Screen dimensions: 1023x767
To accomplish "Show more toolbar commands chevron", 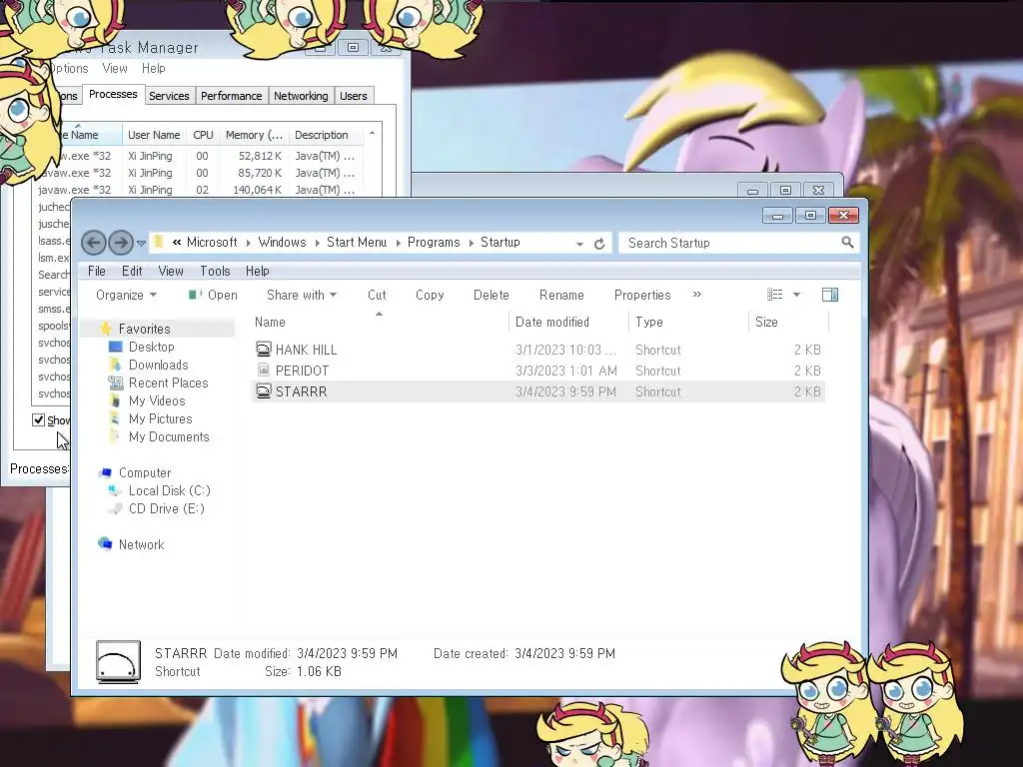I will (x=696, y=295).
